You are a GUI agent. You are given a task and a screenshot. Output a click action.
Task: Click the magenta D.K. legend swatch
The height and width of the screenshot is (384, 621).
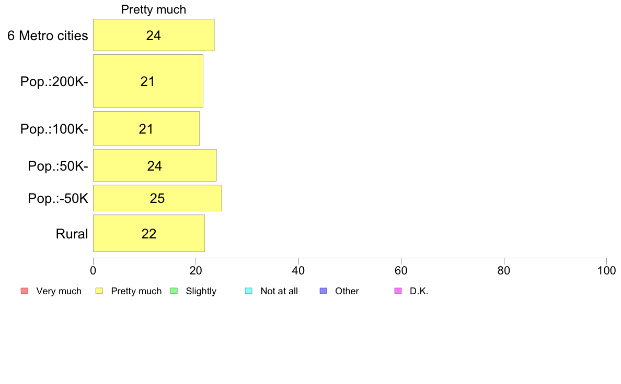[x=398, y=291]
